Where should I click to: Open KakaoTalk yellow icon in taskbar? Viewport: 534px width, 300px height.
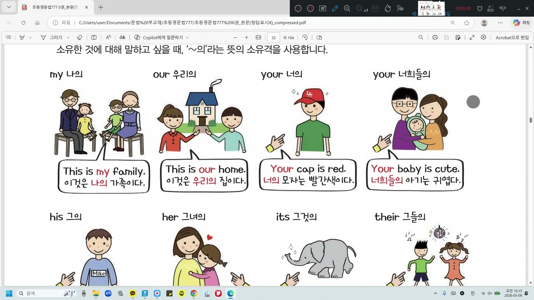coord(133,293)
